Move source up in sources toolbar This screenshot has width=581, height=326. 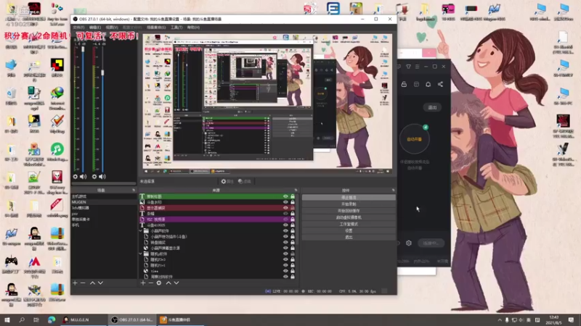168,283
